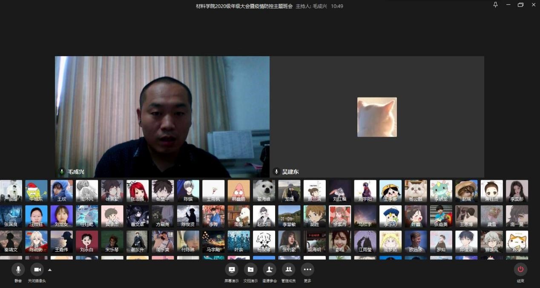Select participant tile labeled 张志强

click(x=138, y=191)
